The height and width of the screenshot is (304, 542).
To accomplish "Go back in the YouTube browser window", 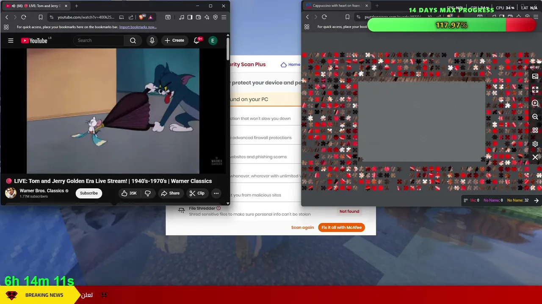I will [x=7, y=17].
